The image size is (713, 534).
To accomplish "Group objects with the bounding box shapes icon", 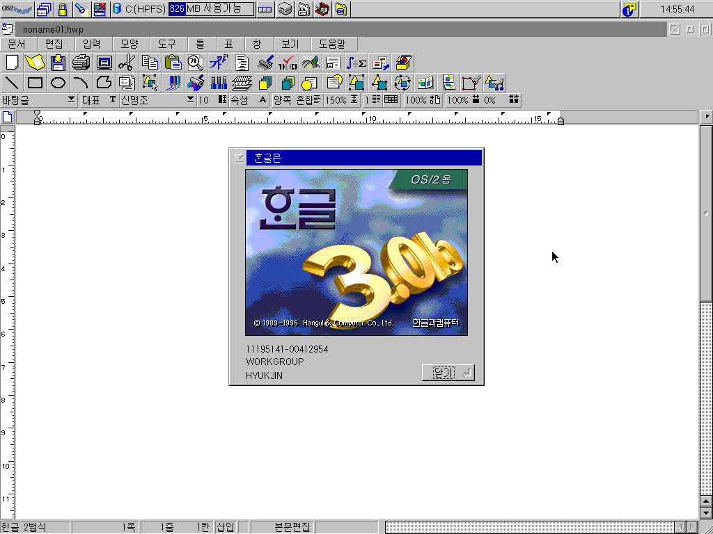I will point(356,83).
